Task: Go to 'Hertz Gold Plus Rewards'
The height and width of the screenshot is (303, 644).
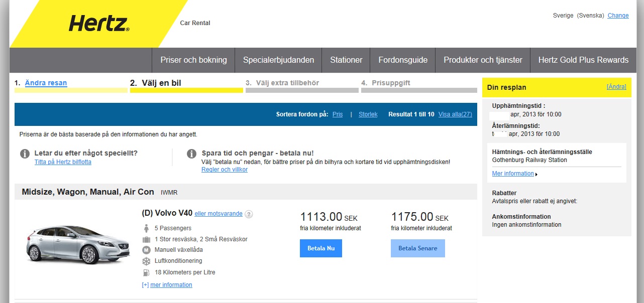Action: (x=583, y=60)
